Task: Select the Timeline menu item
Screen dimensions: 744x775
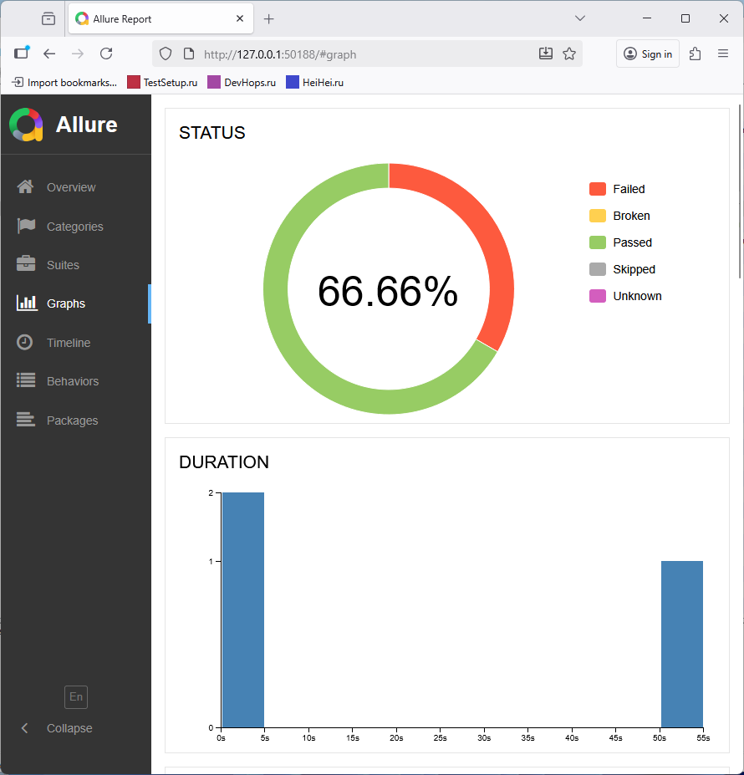Action: (x=75, y=343)
